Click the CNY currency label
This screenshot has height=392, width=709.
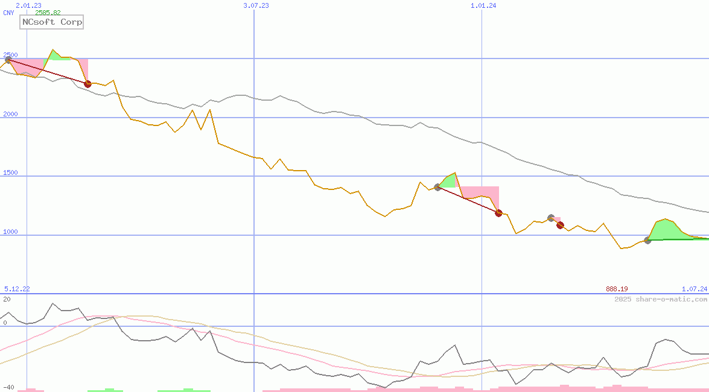pos(9,13)
